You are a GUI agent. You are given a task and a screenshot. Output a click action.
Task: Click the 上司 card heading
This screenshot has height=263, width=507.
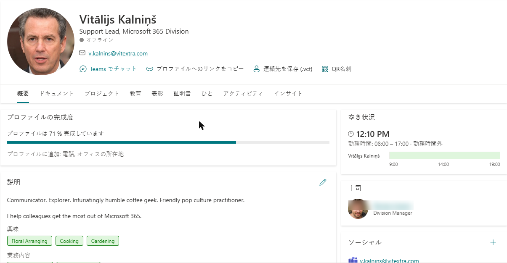355,188
